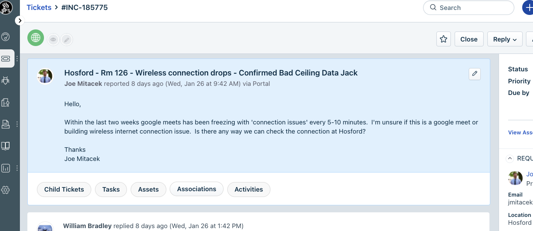This screenshot has height=231, width=533.
Task: Collapse the Requester section chevron
Action: [x=510, y=158]
